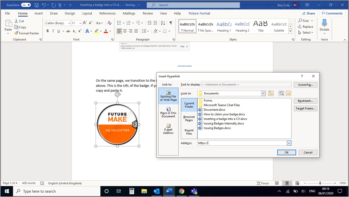Viewport: 349px width, 197px height.
Task: Click the Address input field
Action: click(242, 143)
